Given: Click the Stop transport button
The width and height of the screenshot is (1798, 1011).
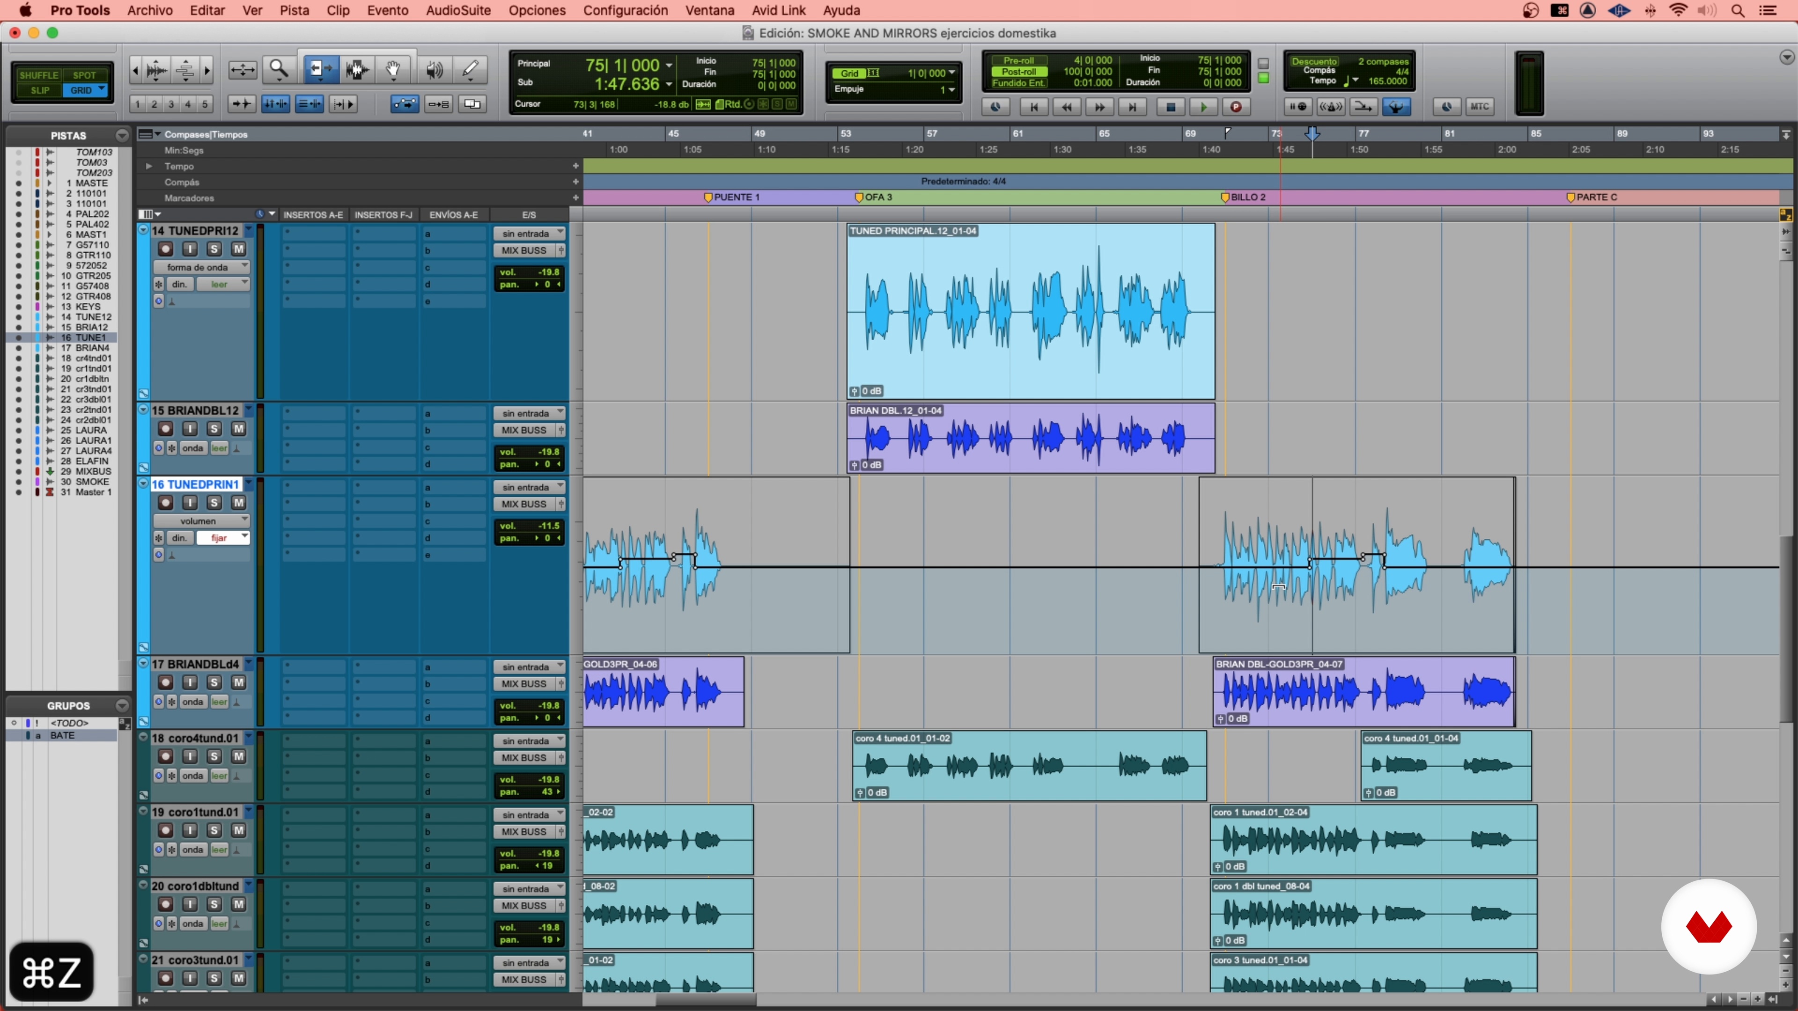Looking at the screenshot, I should point(1171,107).
